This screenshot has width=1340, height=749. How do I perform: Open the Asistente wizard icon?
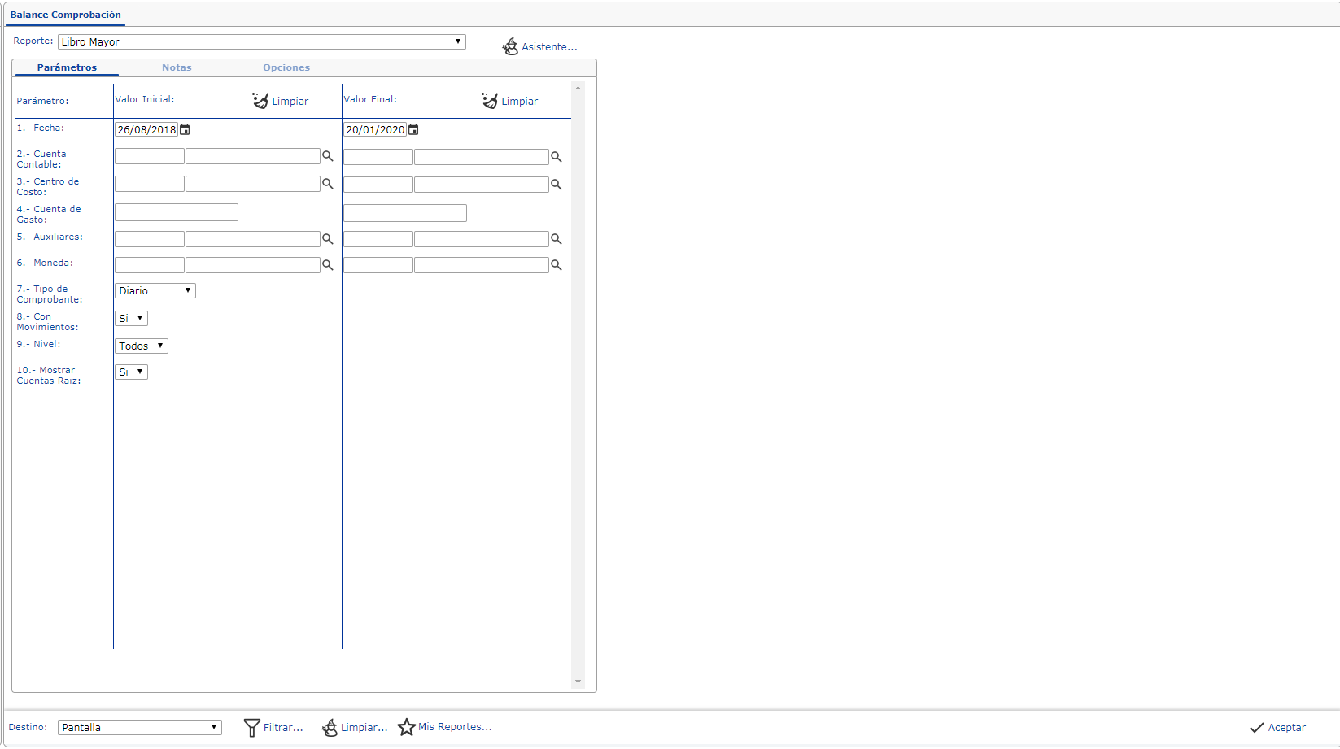click(x=510, y=46)
